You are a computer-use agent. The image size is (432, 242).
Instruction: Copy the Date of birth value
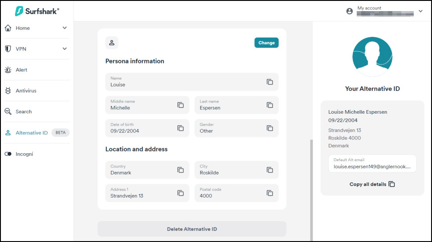pos(180,128)
